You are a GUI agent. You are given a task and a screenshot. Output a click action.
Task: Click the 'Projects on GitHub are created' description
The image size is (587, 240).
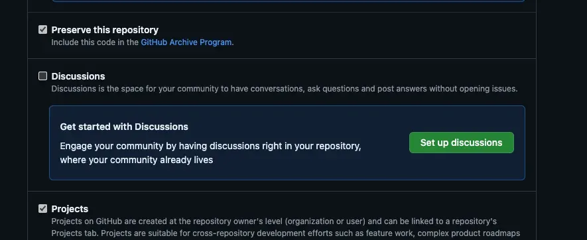pos(286,227)
